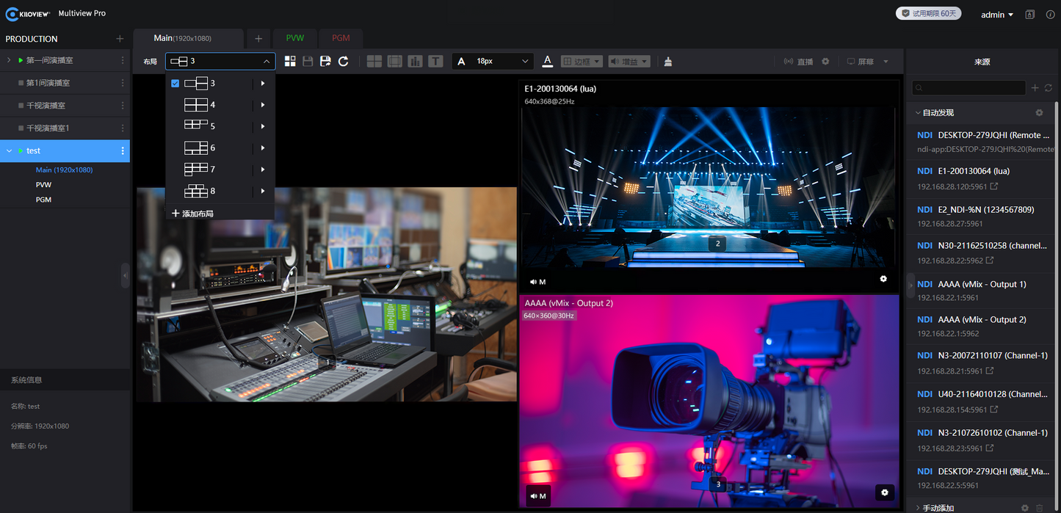The height and width of the screenshot is (513, 1061).
Task: Click the clear/clean brush icon on the toolbar
Action: click(x=667, y=61)
